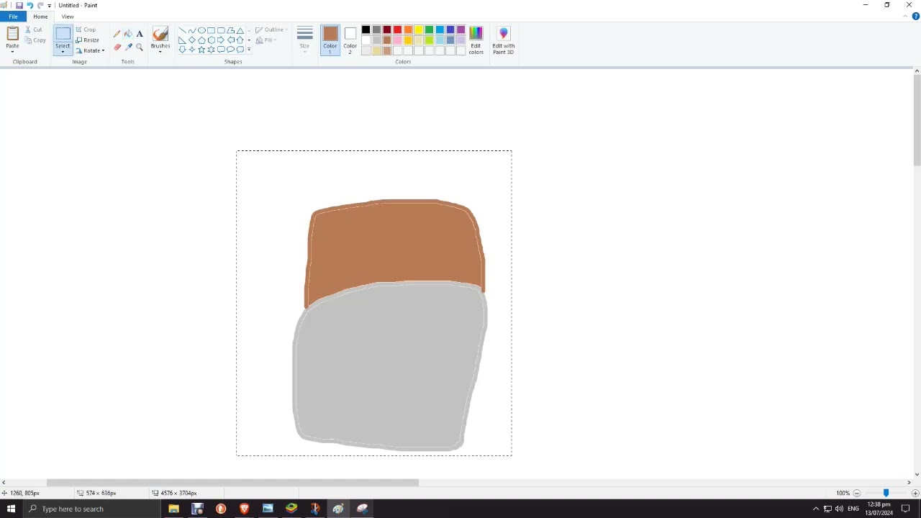The width and height of the screenshot is (921, 518).
Task: Switch to the View tab
Action: [68, 17]
